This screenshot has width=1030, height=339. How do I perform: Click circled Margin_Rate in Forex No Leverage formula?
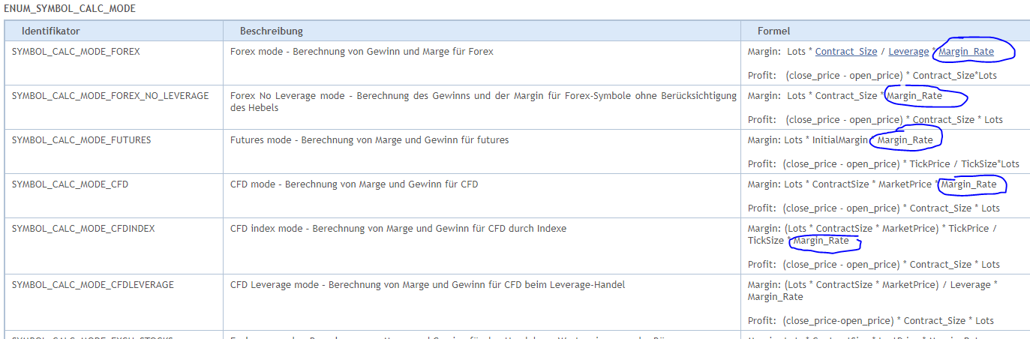click(914, 96)
